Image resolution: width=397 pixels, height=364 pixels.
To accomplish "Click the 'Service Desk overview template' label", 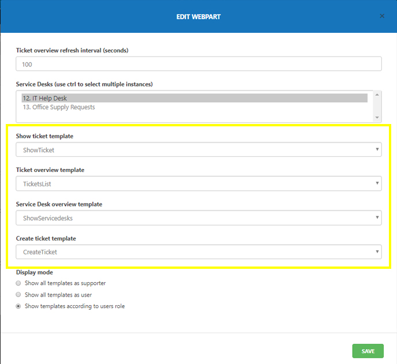I will (59, 204).
